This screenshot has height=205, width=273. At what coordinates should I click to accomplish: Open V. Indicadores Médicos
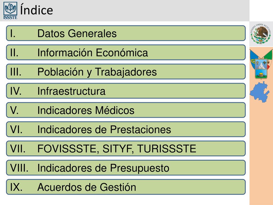126,110
